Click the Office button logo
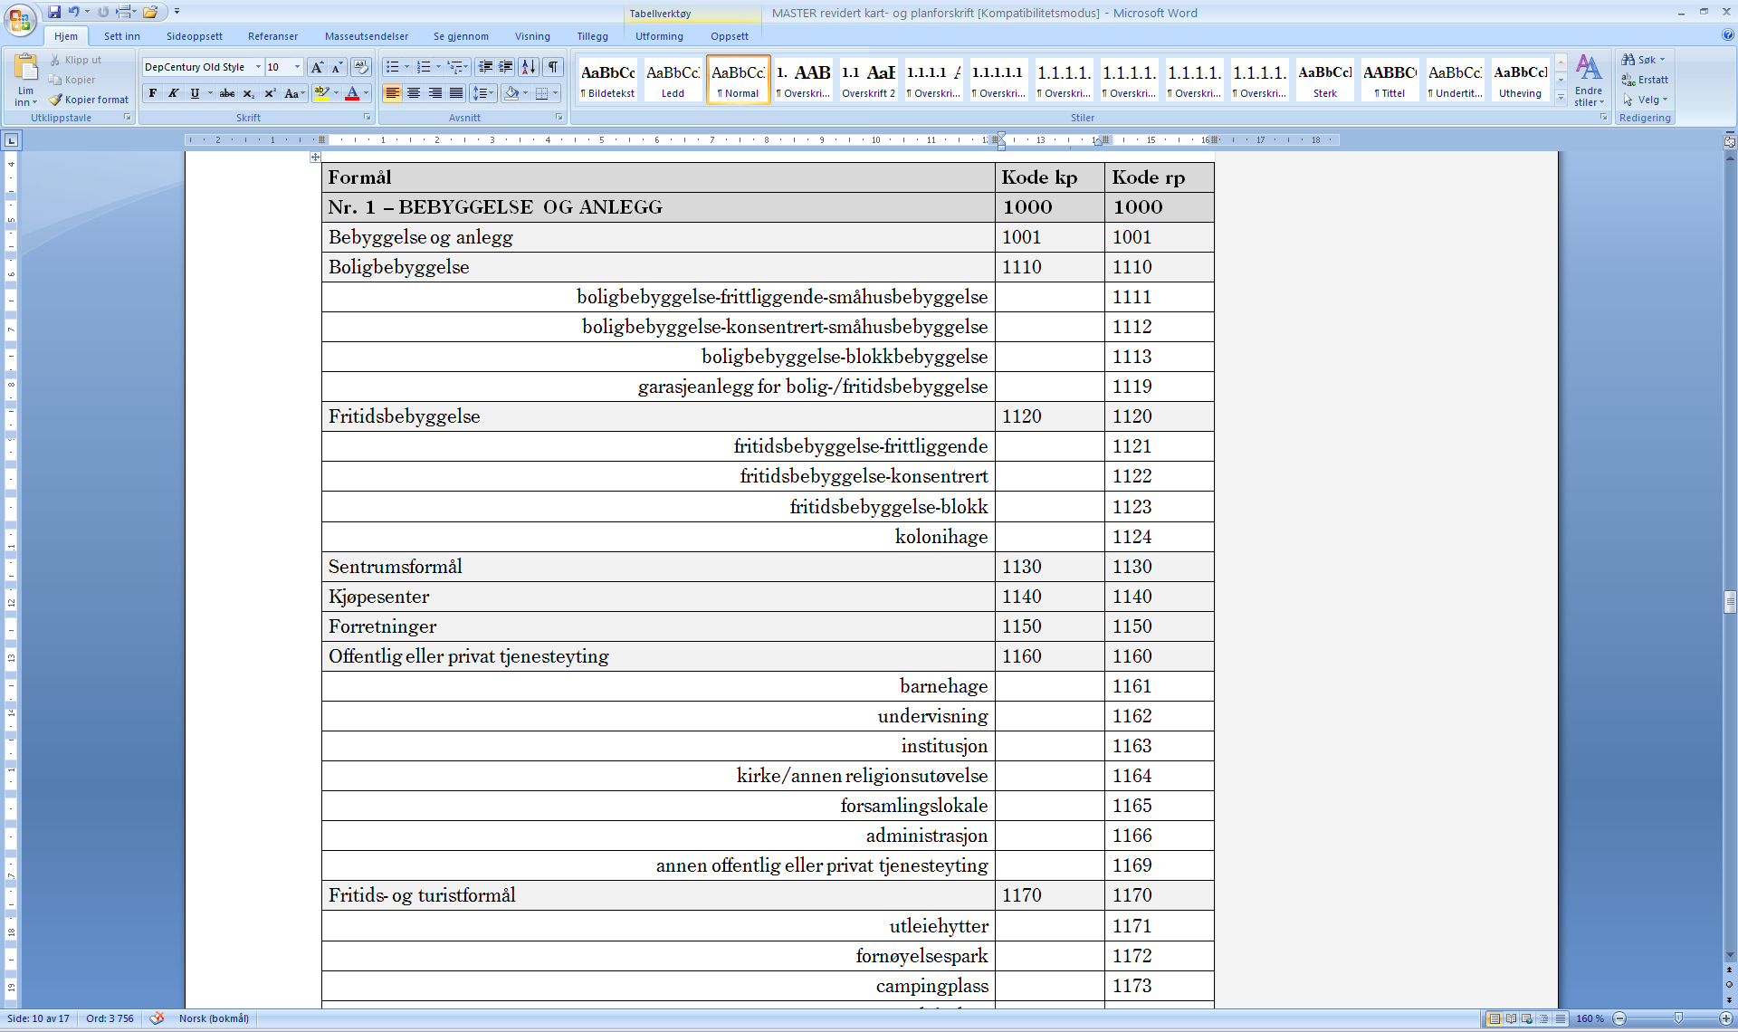 coord(20,19)
